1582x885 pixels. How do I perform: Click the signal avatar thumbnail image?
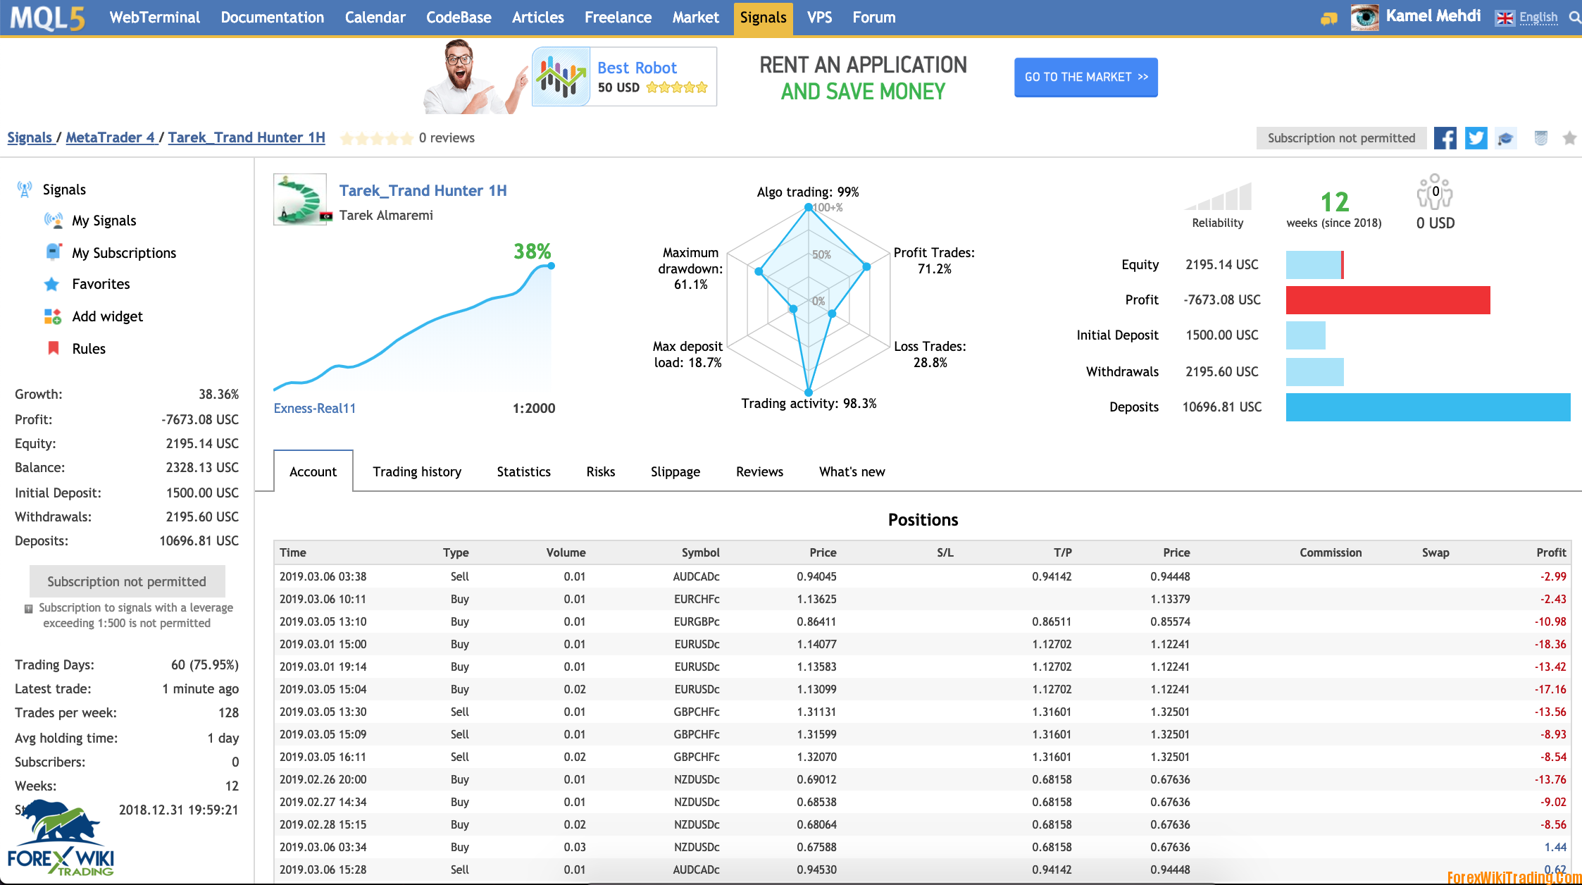click(300, 199)
